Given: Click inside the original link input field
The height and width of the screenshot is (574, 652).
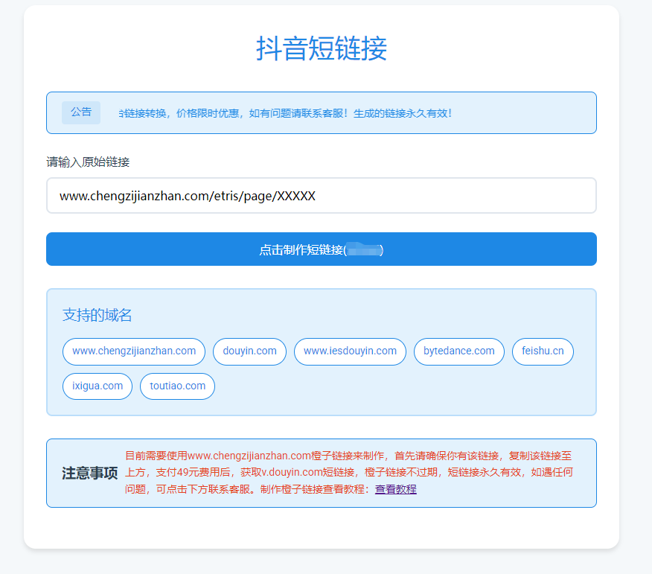Looking at the screenshot, I should 320,194.
